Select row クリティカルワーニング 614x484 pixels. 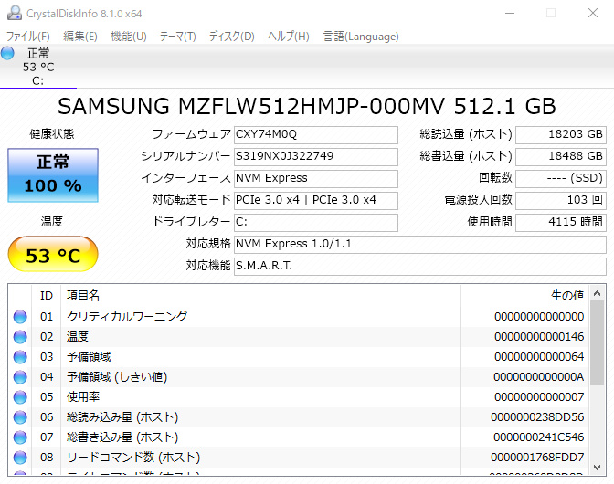tap(299, 317)
